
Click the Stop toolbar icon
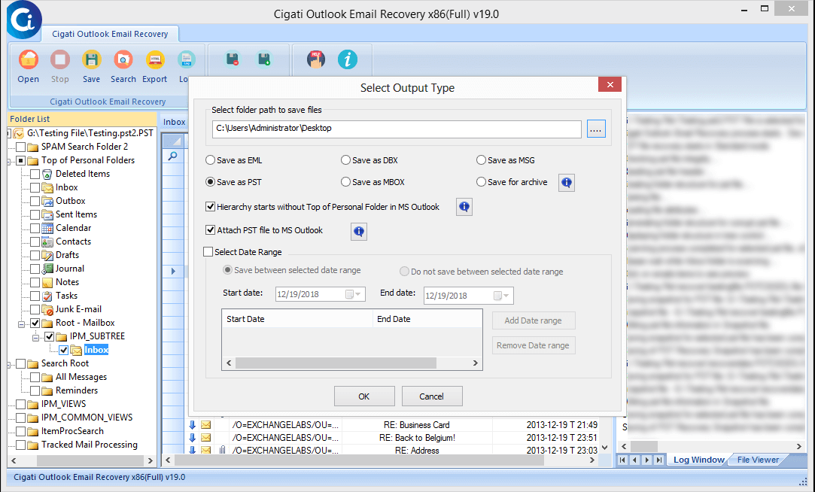(x=59, y=60)
